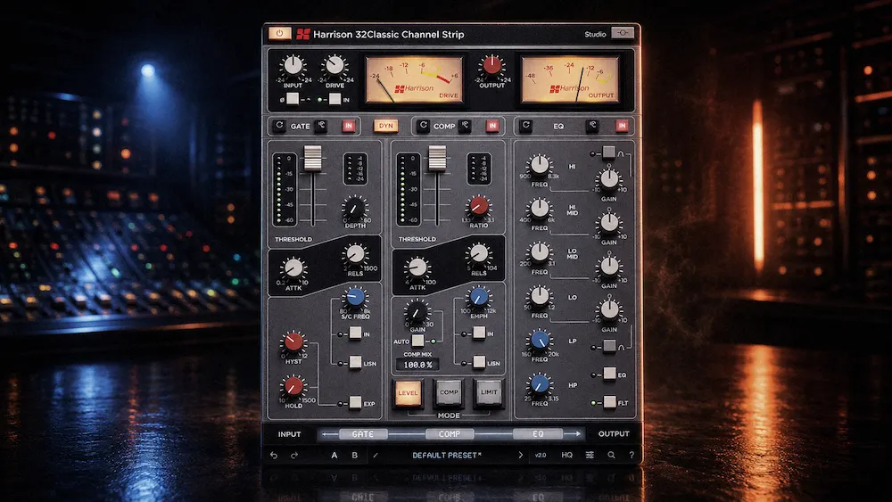Toggle the DYN button
892x502 pixels.
(385, 126)
